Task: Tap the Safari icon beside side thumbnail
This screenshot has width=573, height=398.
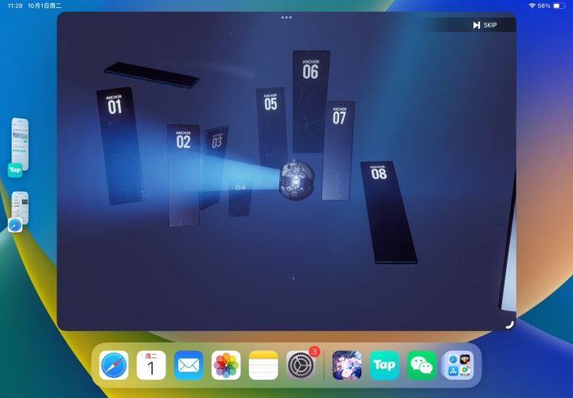Action: tap(15, 225)
